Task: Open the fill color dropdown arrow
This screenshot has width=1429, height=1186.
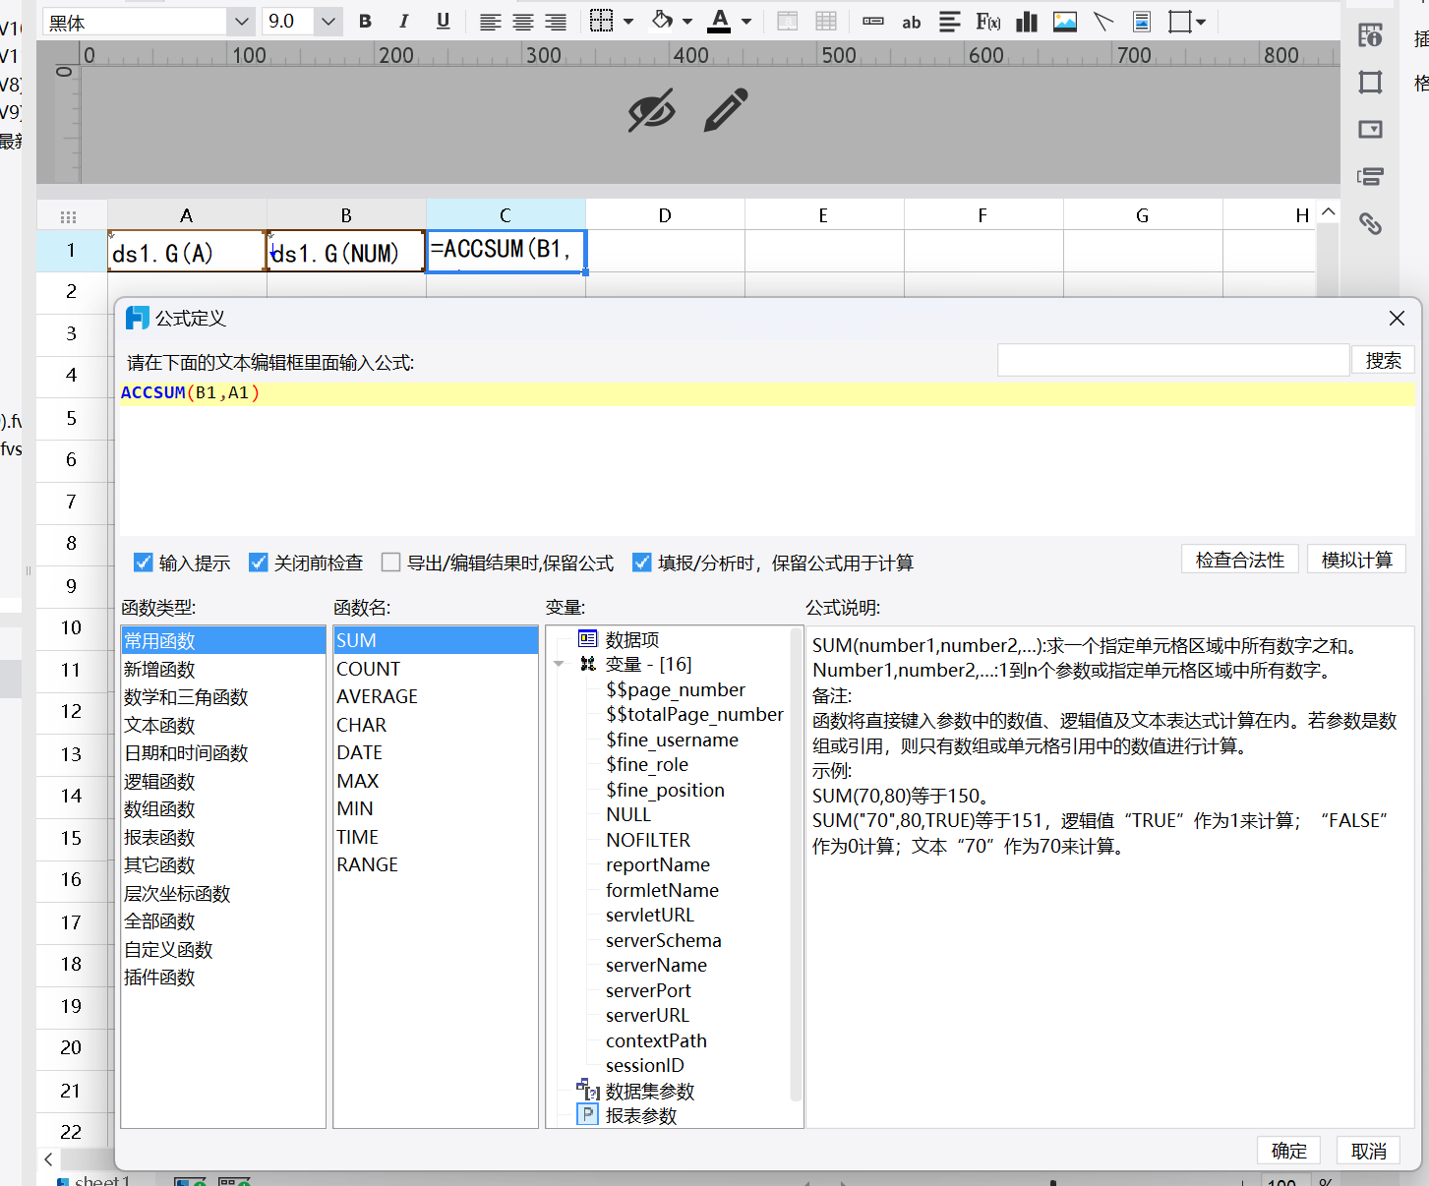Action: coord(686,22)
